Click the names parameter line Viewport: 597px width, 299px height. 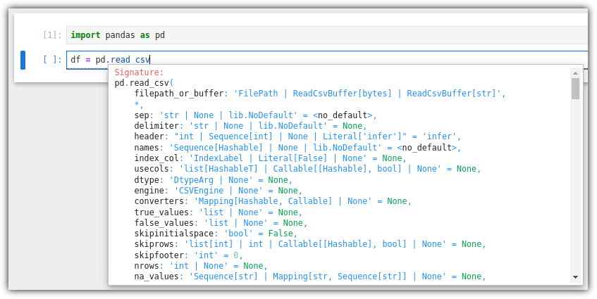coord(297,148)
